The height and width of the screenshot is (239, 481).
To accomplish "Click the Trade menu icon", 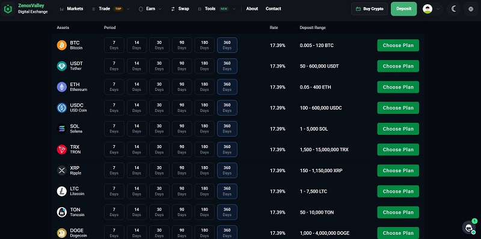I will 94,9.
